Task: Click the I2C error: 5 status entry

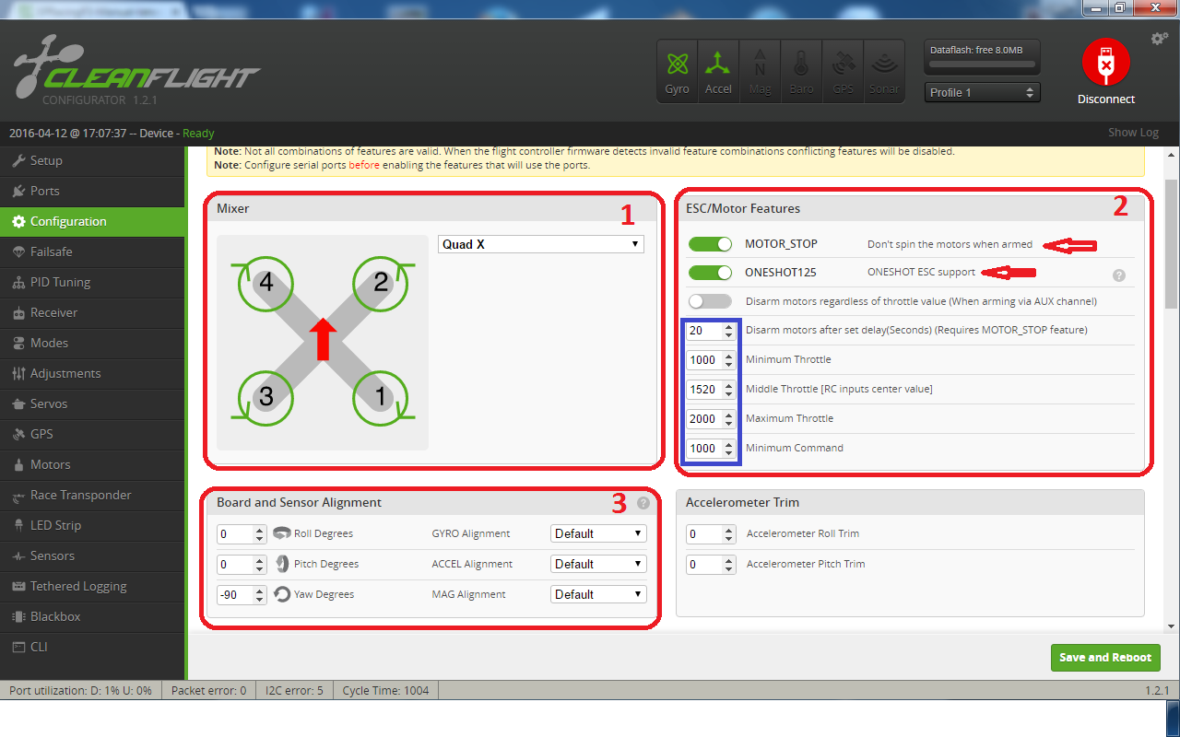Action: coord(294,690)
